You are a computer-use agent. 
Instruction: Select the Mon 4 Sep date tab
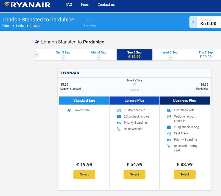click(x=99, y=55)
